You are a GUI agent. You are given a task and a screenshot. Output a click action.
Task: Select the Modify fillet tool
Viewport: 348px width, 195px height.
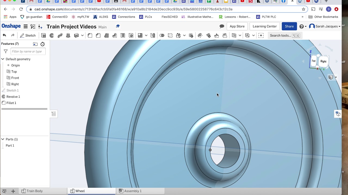[x=200, y=35]
